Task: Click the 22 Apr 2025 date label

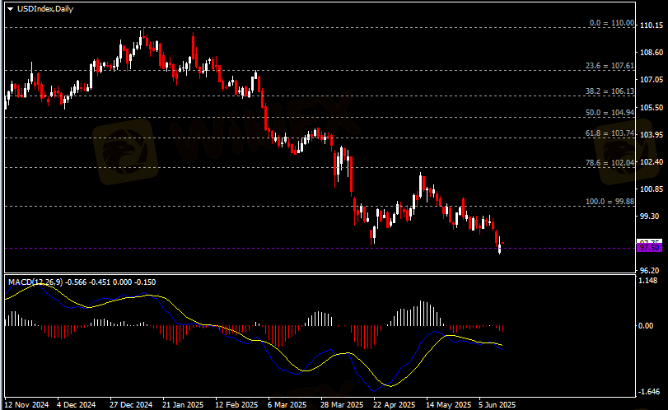Action: (x=394, y=404)
